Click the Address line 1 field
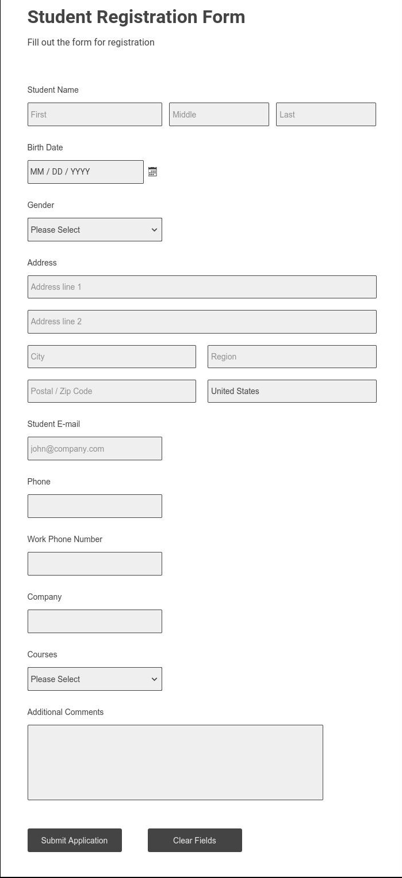 click(x=201, y=286)
